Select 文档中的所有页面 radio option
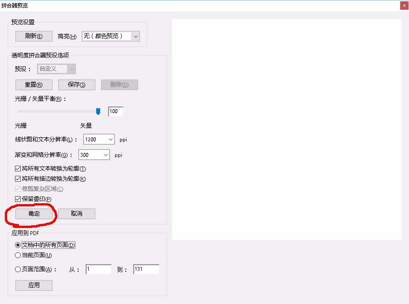The height and width of the screenshot is (304, 409). 18,245
